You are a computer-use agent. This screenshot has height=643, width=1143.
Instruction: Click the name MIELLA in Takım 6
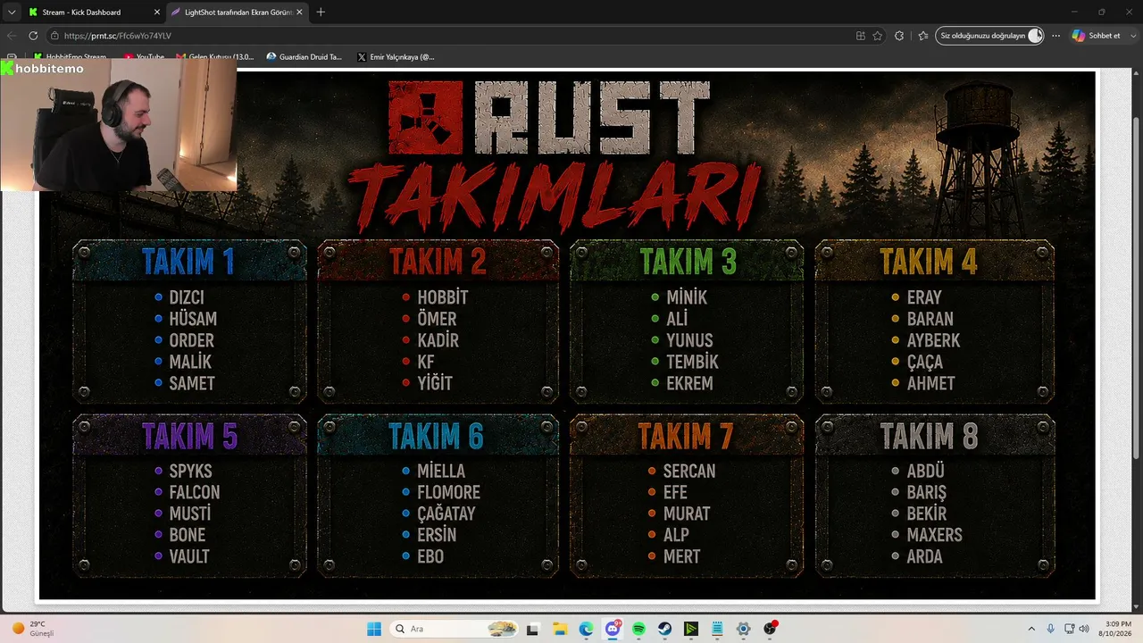tap(441, 471)
